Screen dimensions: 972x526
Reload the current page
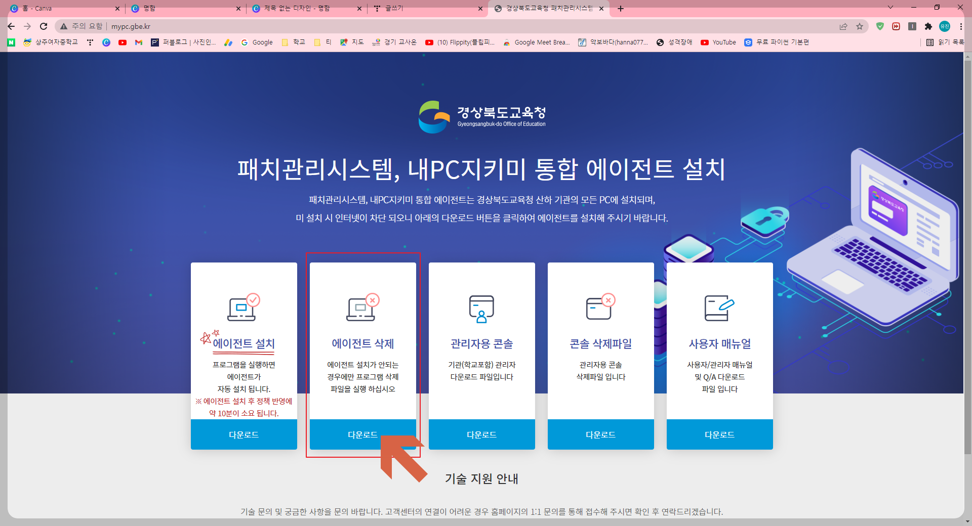44,26
